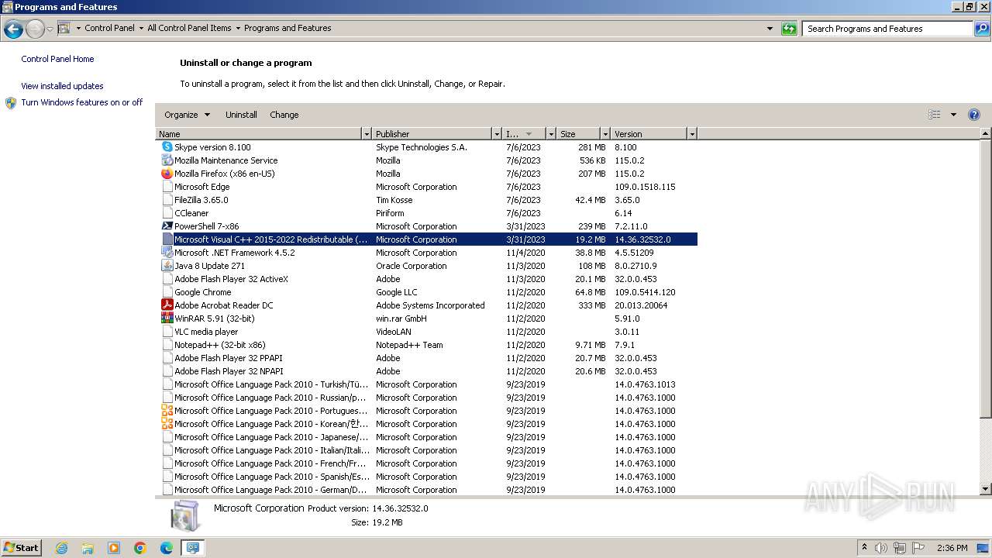The height and width of the screenshot is (558, 992).
Task: Sort by Name column header
Action: (259, 134)
